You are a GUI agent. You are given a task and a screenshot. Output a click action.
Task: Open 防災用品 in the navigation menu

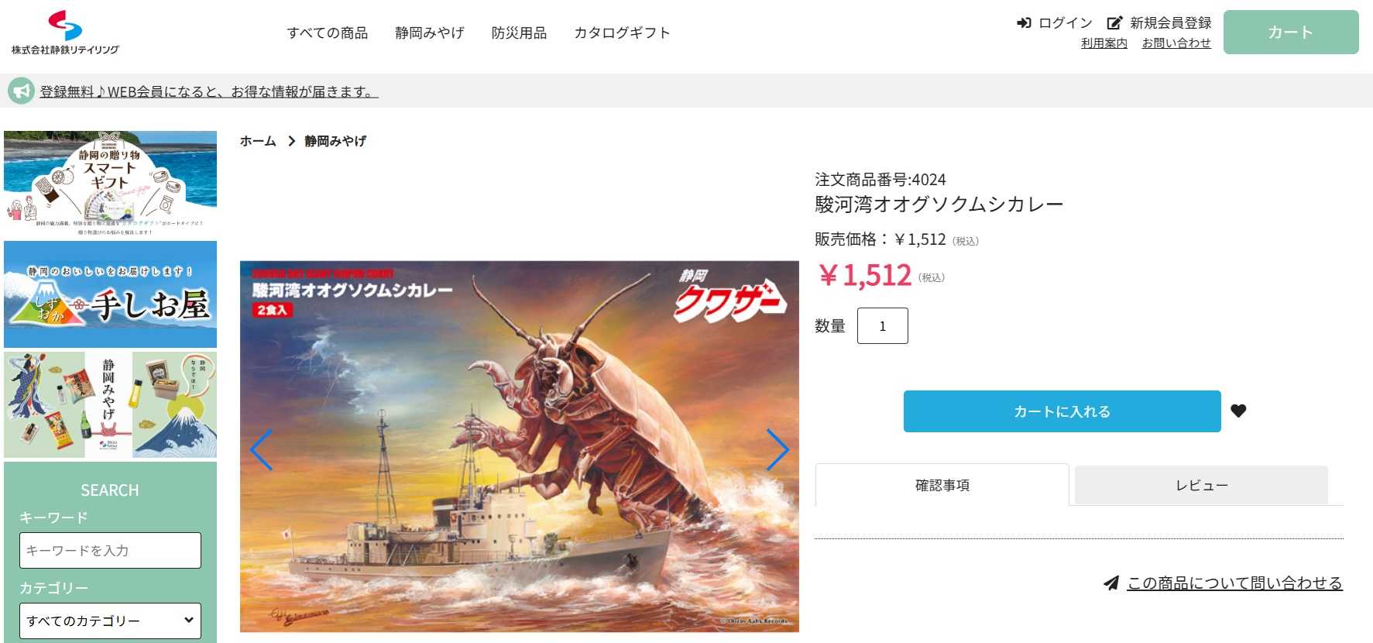click(x=519, y=33)
